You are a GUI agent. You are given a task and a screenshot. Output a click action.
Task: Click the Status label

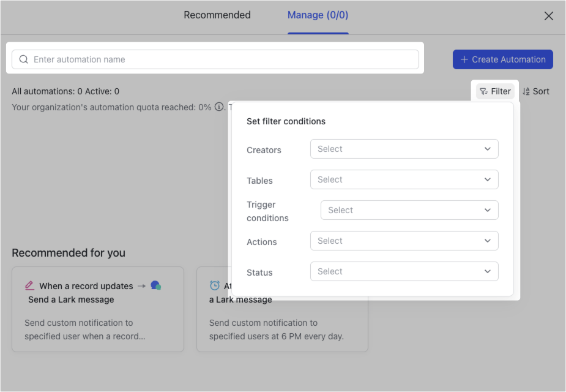click(259, 273)
